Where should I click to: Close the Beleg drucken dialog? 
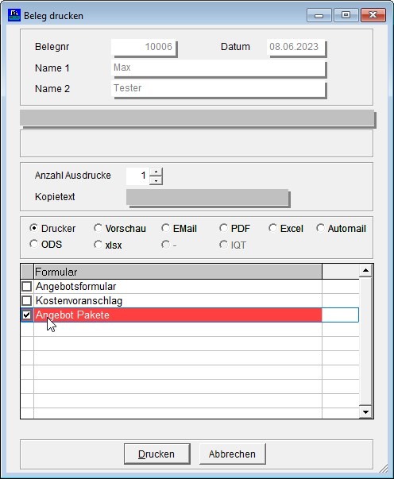[x=373, y=15]
